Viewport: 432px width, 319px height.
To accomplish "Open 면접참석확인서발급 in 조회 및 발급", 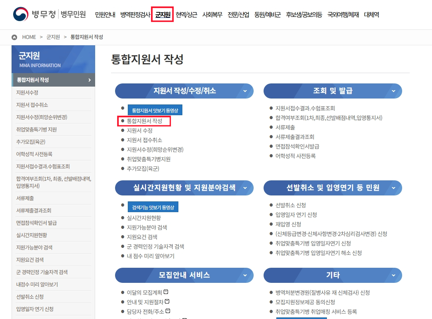I will pos(297,147).
